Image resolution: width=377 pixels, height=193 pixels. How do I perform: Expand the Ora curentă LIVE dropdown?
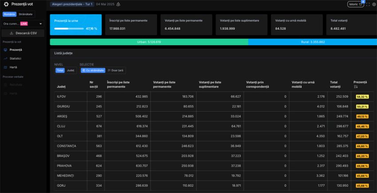coord(23,24)
